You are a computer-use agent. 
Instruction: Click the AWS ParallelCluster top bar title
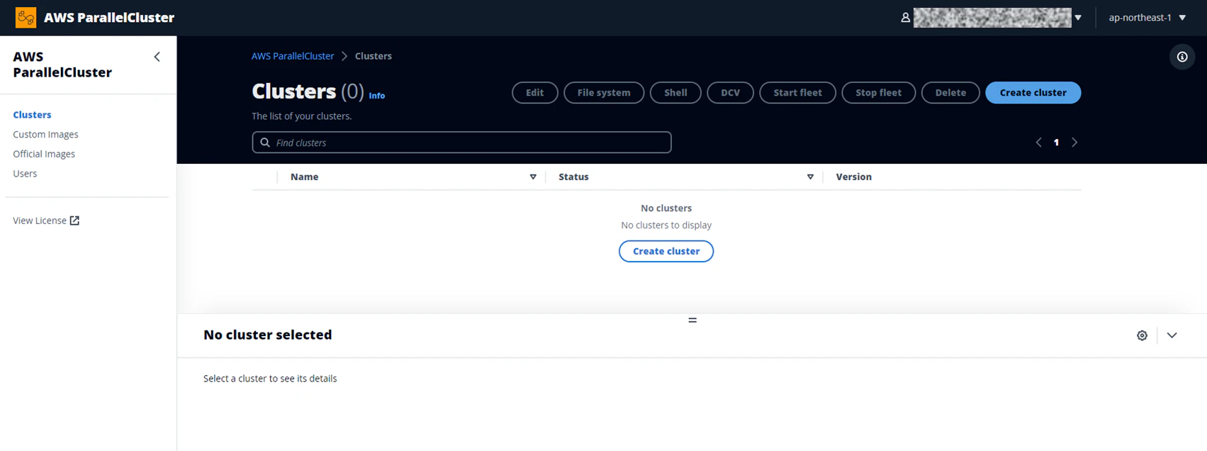pyautogui.click(x=109, y=18)
